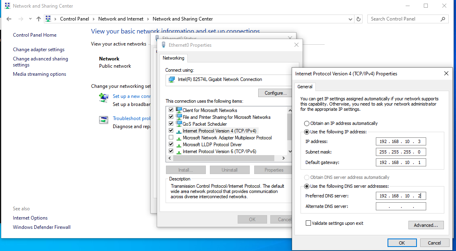Click the Alternate DNS server field

tap(401, 206)
